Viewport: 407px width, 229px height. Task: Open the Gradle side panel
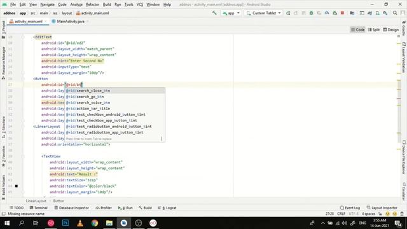pos(404,28)
